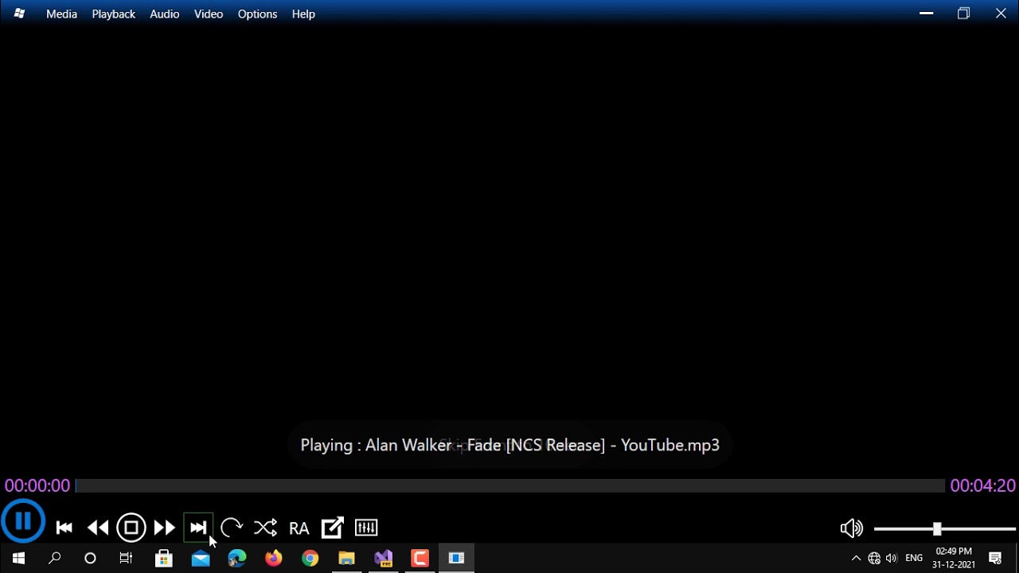
Task: Pause playback with the blue pause button
Action: click(23, 522)
